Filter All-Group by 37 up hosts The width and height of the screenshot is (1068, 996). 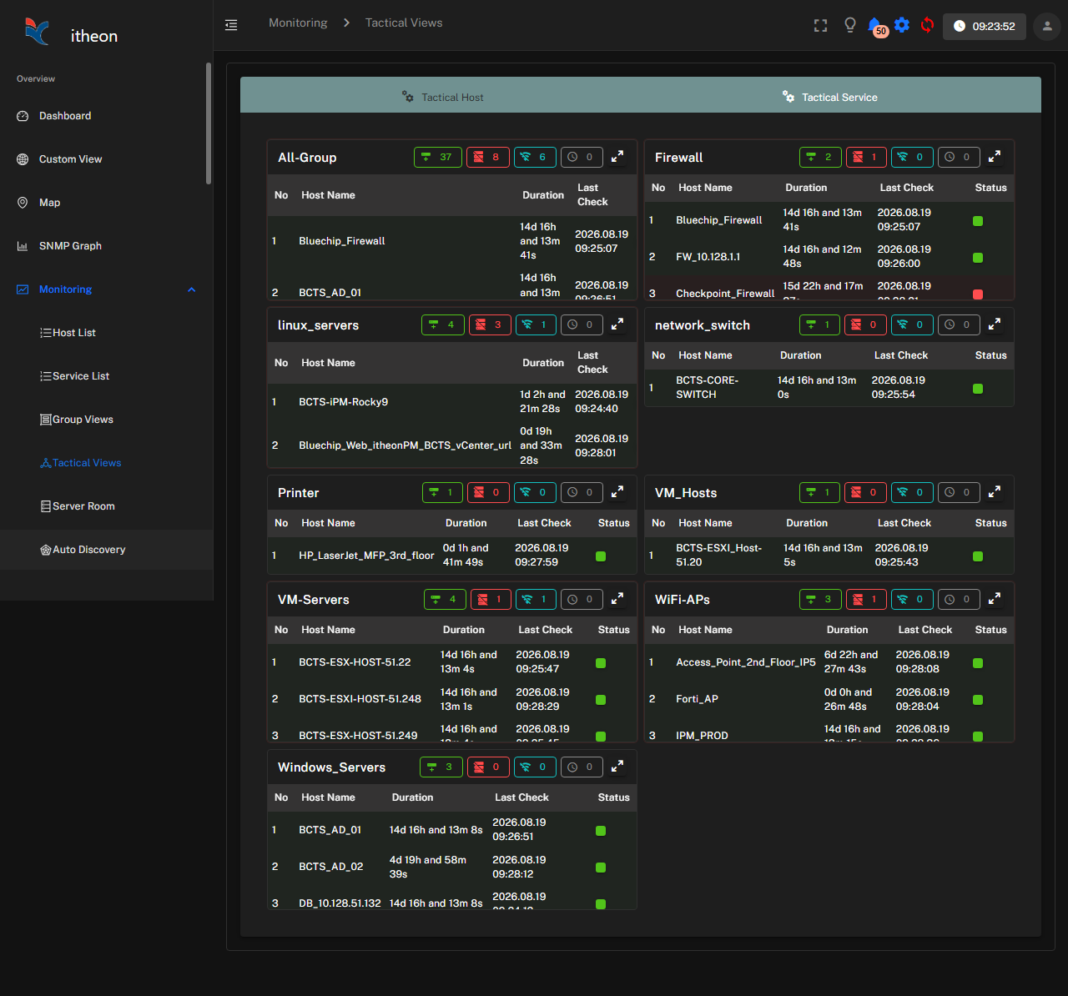click(x=437, y=157)
